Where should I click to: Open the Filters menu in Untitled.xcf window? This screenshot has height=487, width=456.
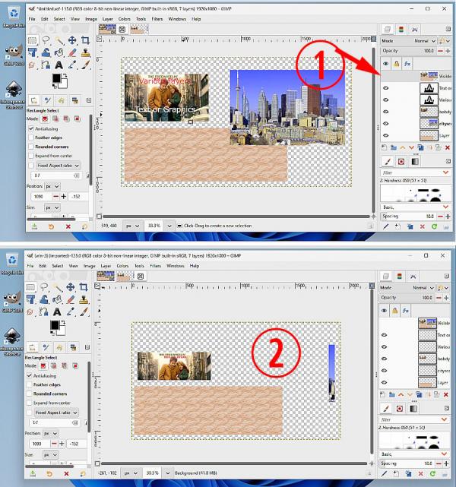tap(157, 19)
